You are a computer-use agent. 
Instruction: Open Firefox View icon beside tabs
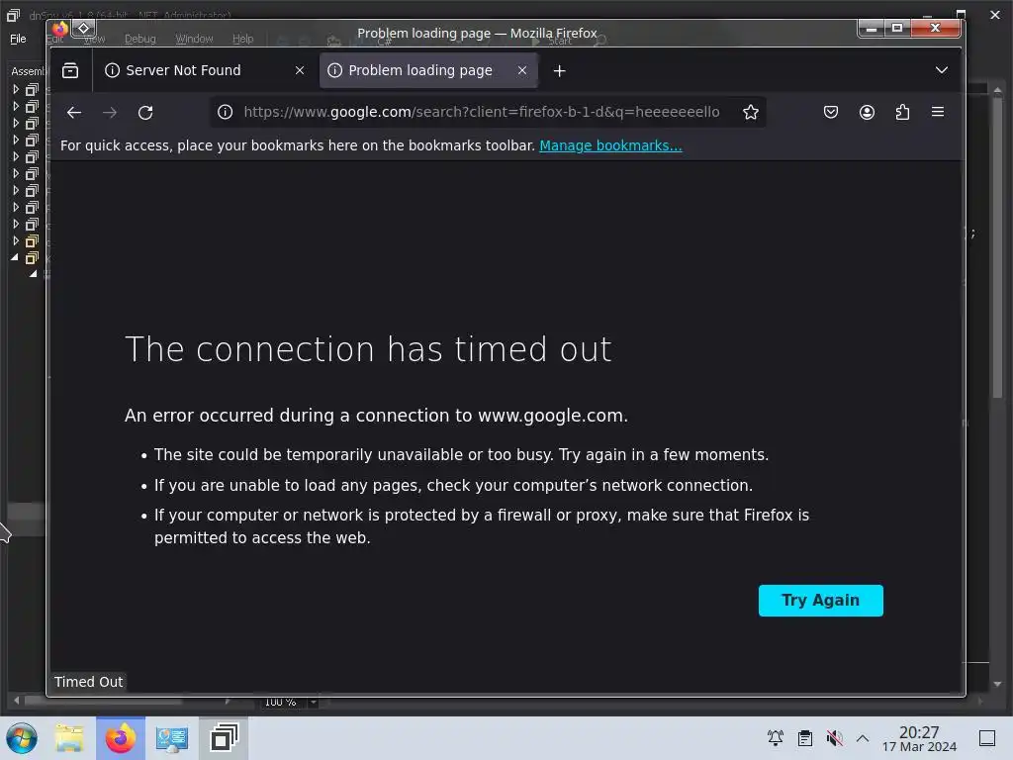[70, 70]
